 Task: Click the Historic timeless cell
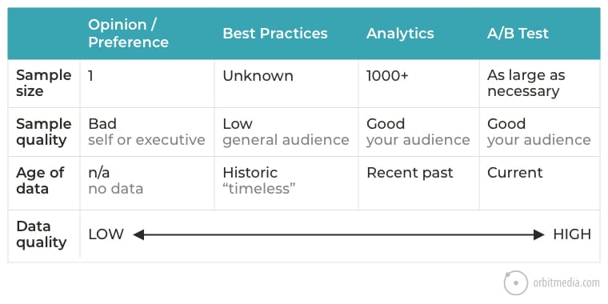tap(259, 181)
